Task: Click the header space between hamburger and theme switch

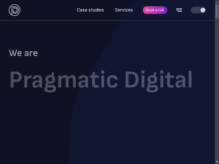Action: click(186, 10)
